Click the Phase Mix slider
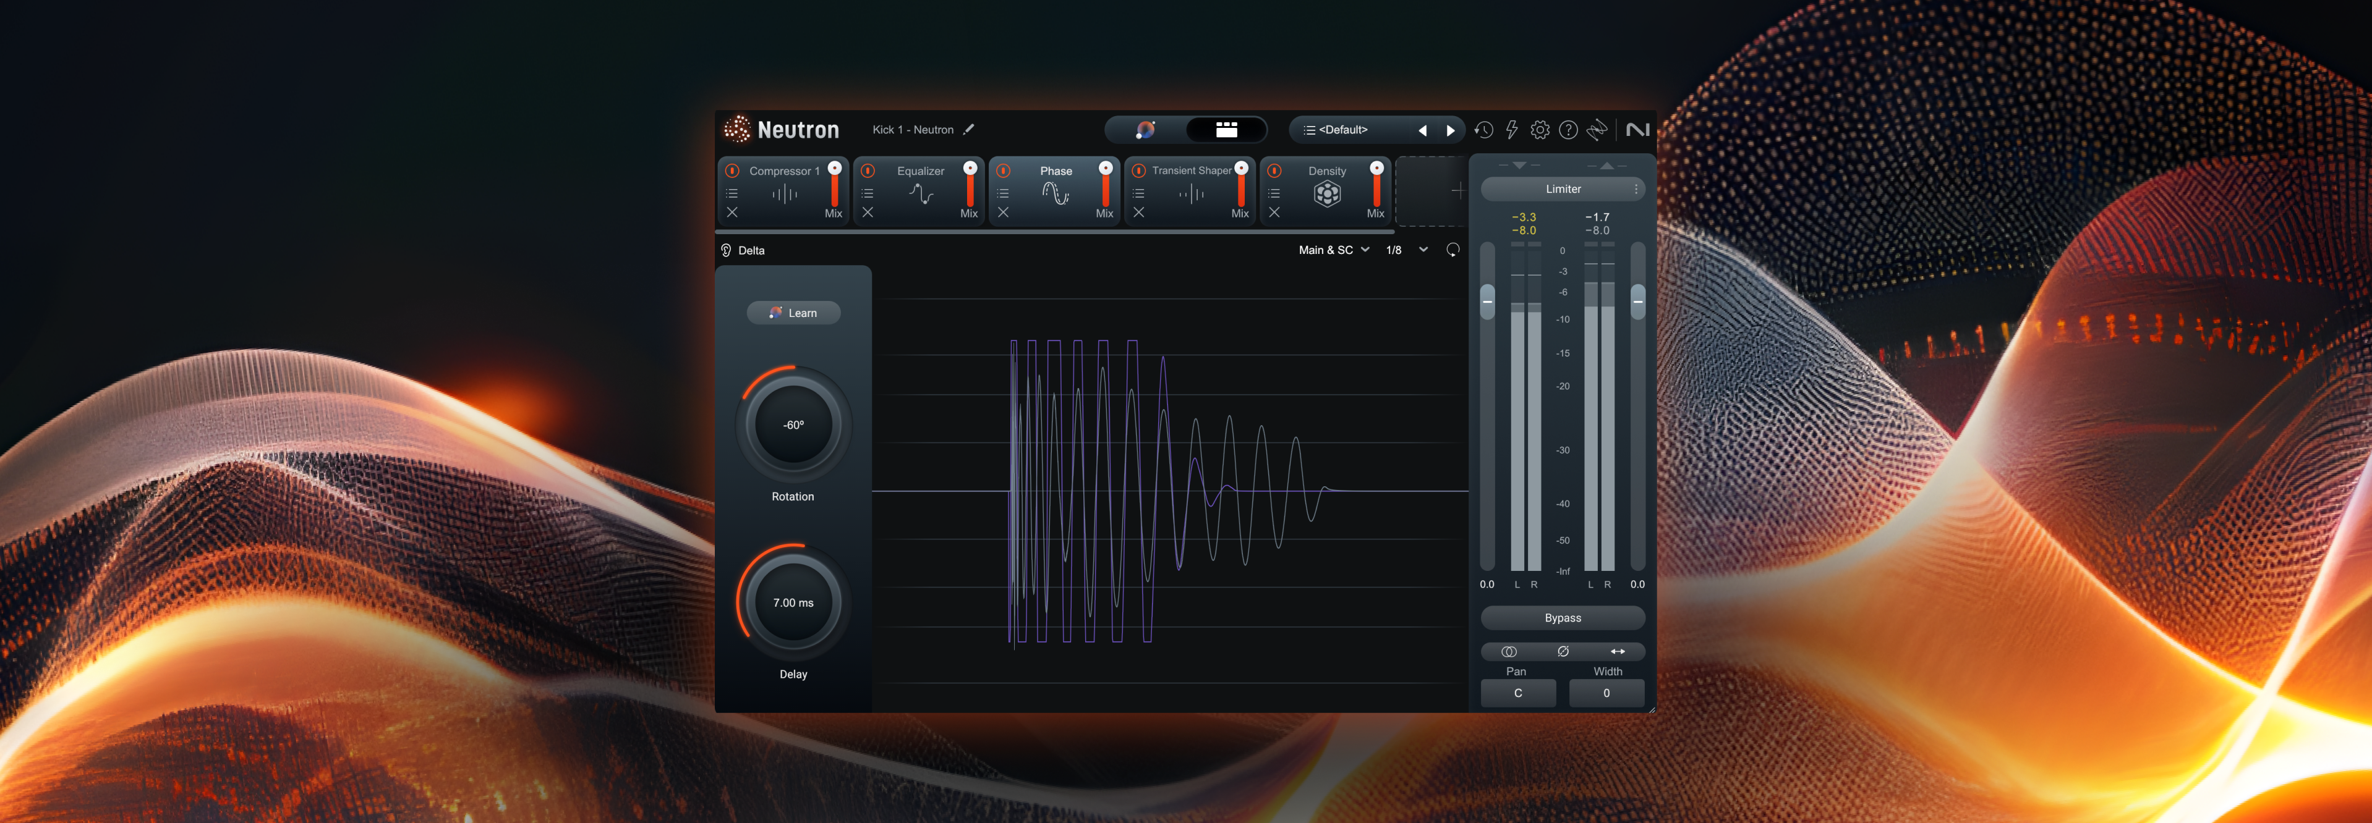2372x823 pixels. click(x=1106, y=184)
